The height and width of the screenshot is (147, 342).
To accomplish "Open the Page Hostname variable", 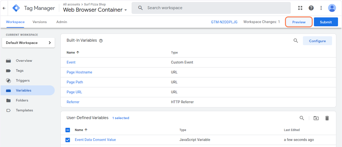I will [79, 72].
